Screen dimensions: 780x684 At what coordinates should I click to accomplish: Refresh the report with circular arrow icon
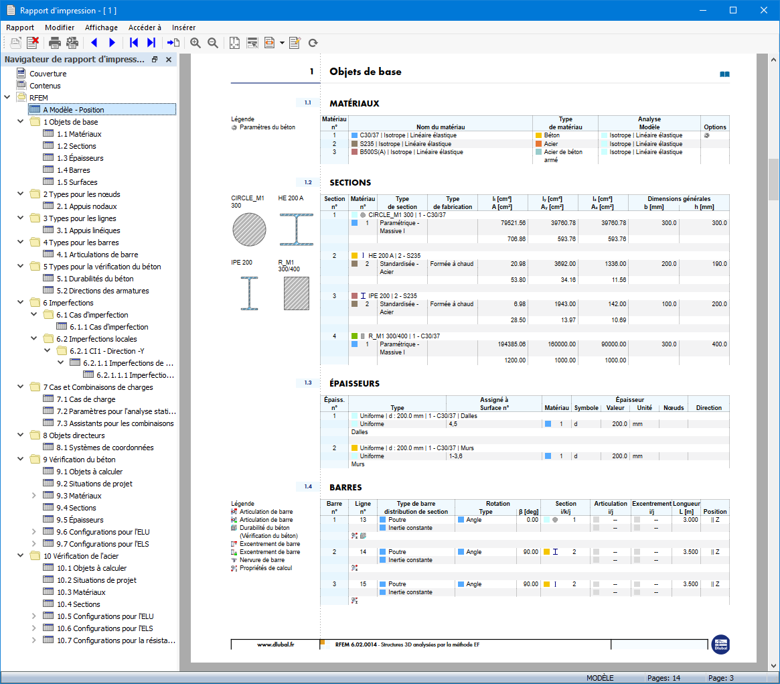pos(313,43)
